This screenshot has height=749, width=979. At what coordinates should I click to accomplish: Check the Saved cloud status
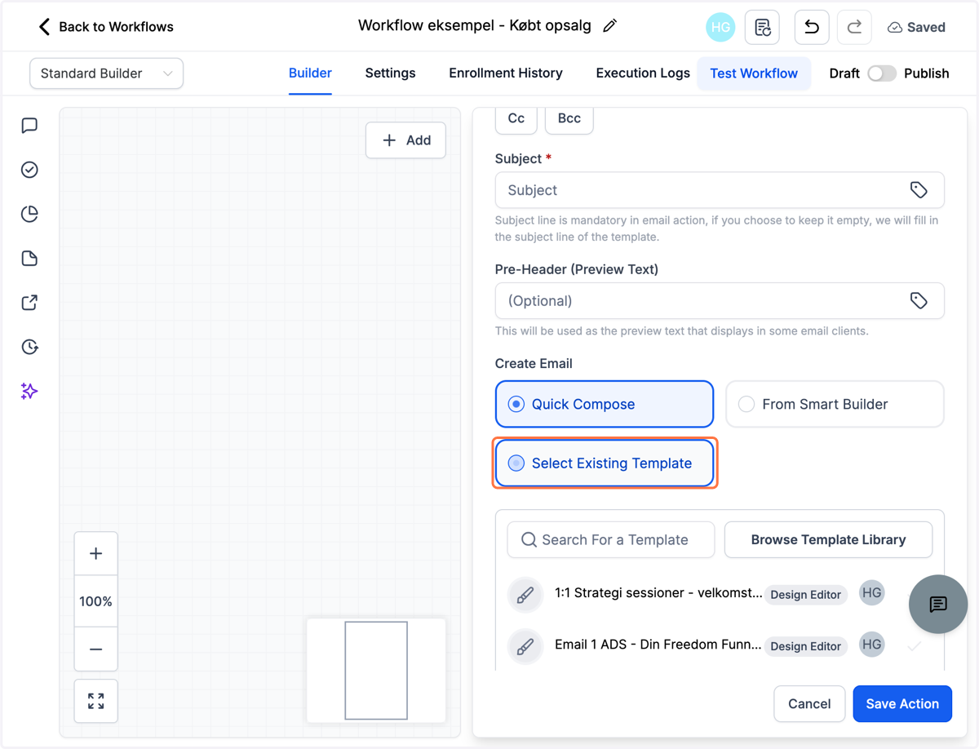click(x=916, y=27)
